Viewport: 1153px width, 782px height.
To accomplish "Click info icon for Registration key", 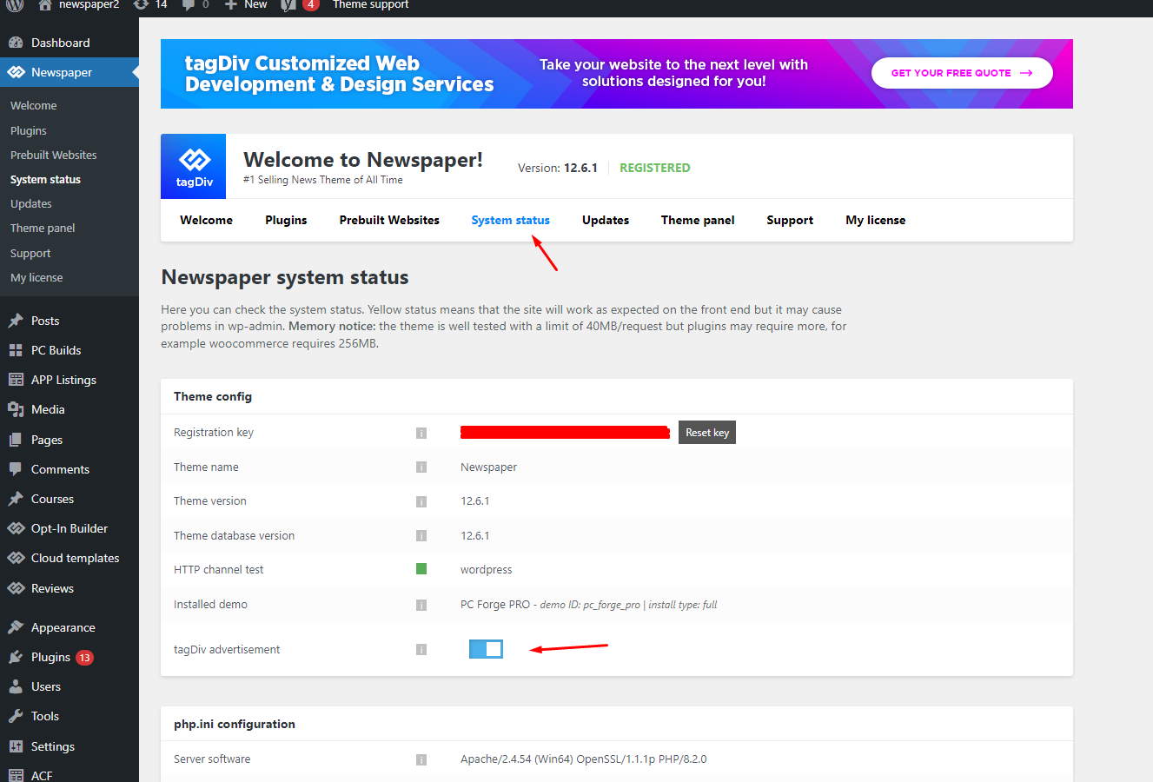I will tap(421, 433).
